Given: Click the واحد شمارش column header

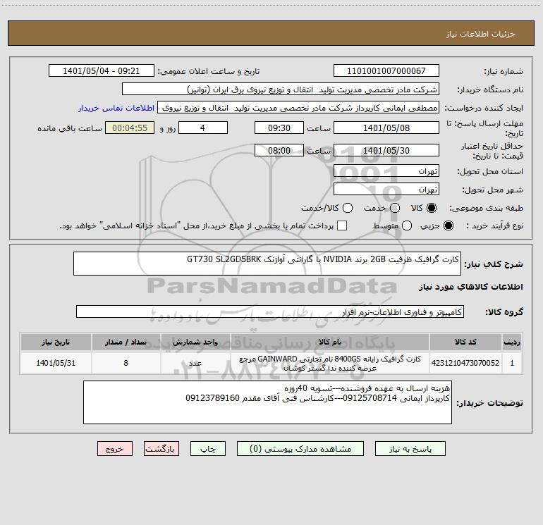Looking at the screenshot, I should pos(195,342).
